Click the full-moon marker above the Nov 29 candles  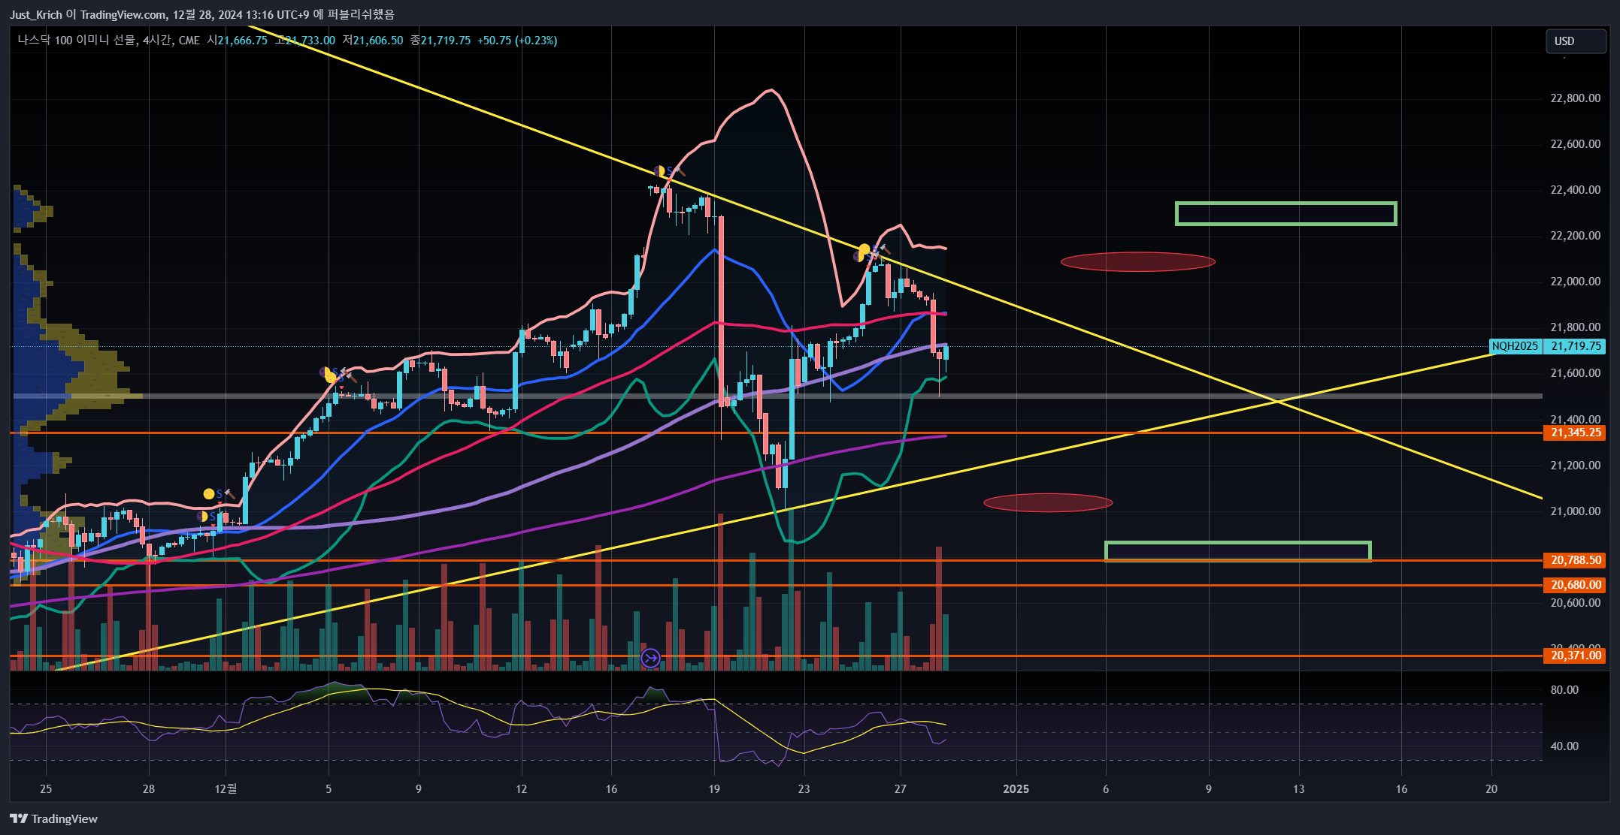point(209,494)
